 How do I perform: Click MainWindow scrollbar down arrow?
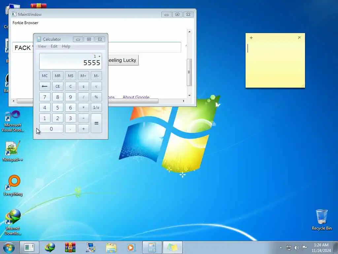[189, 95]
